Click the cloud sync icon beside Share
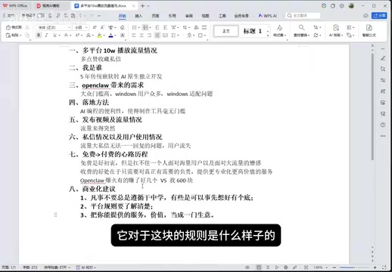The height and width of the screenshot is (272, 392). (x=366, y=16)
